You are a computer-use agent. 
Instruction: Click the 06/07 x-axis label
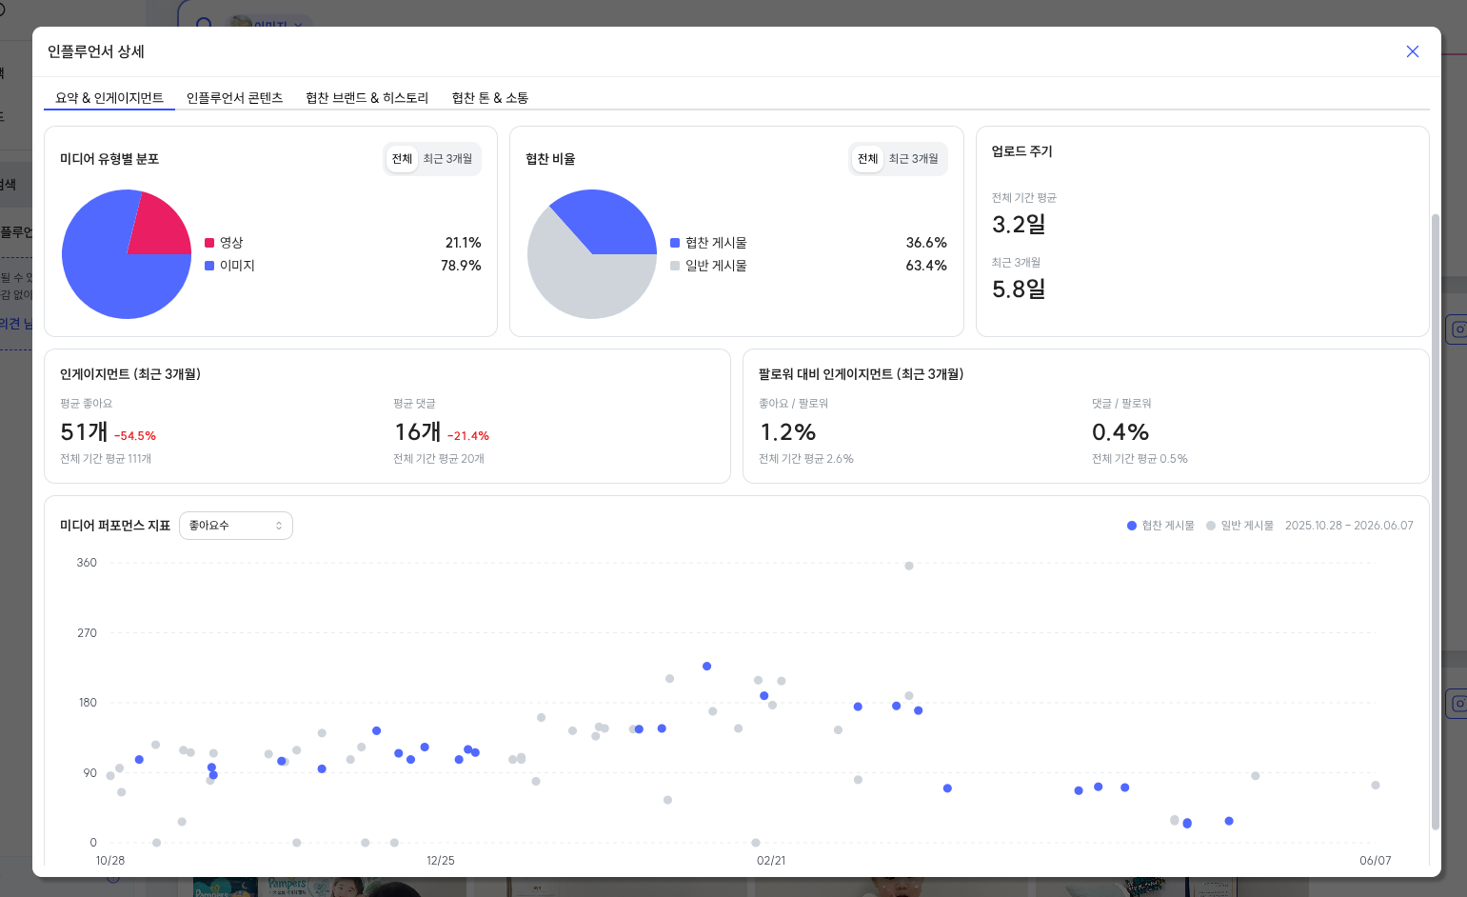[x=1376, y=861]
